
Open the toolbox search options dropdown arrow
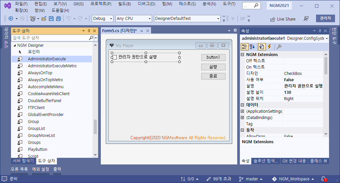tap(96, 38)
